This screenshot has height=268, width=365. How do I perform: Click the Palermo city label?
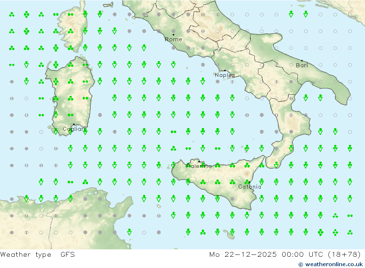199,166
